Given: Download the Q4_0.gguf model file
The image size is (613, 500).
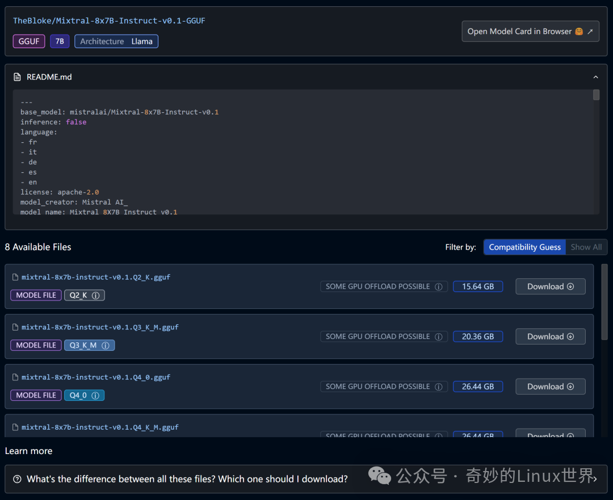Looking at the screenshot, I should (550, 387).
